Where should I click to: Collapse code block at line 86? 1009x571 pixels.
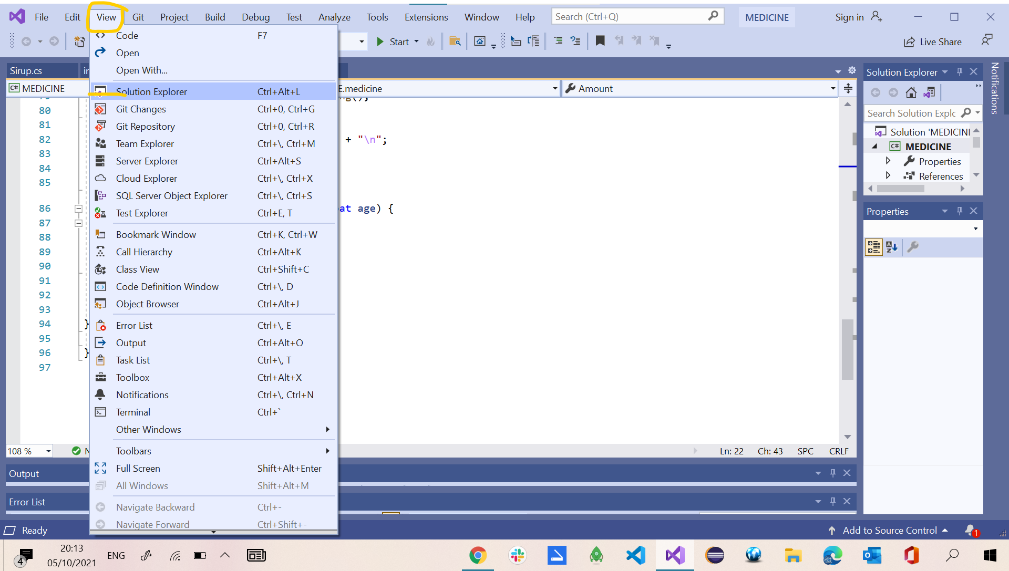click(x=78, y=209)
